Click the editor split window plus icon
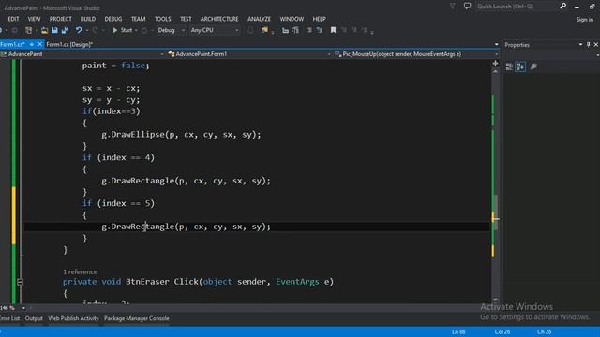Screen dimensions: 600x337 click(495, 64)
